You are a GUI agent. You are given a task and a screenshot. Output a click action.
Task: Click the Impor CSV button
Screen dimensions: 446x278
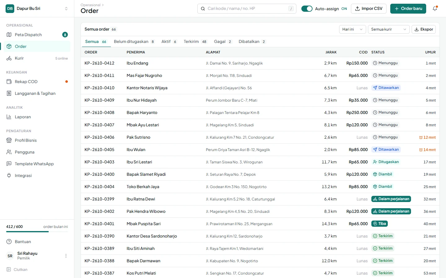click(x=369, y=9)
